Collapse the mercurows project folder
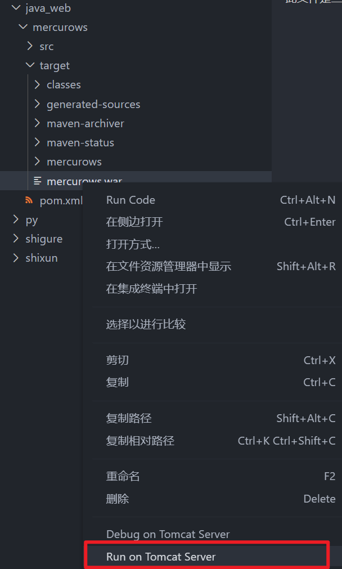Image resolution: width=342 pixels, height=569 pixels. tap(23, 27)
